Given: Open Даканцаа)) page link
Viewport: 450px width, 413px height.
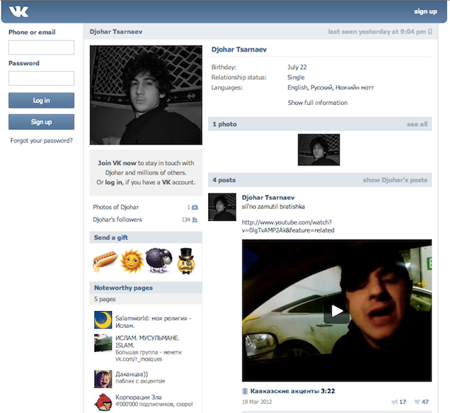Looking at the screenshot, I should [x=132, y=374].
